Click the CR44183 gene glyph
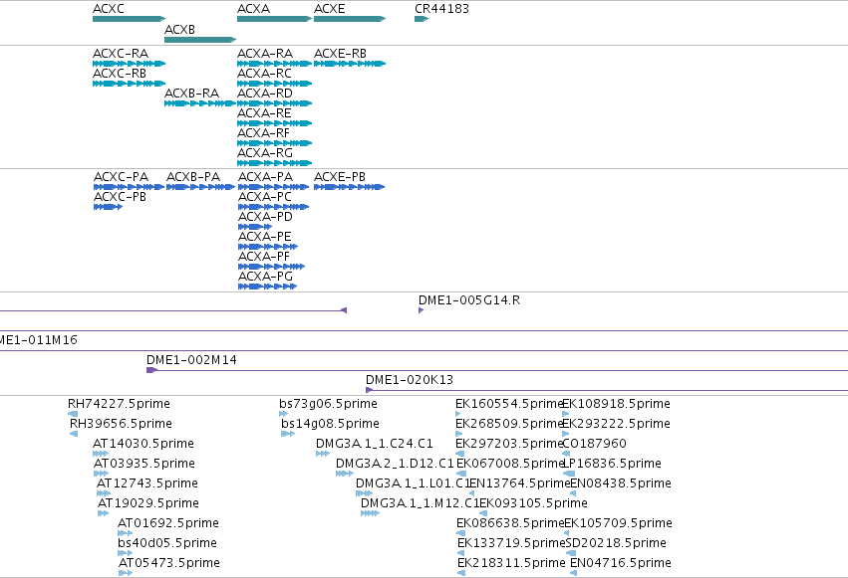848x578 pixels. [422, 19]
